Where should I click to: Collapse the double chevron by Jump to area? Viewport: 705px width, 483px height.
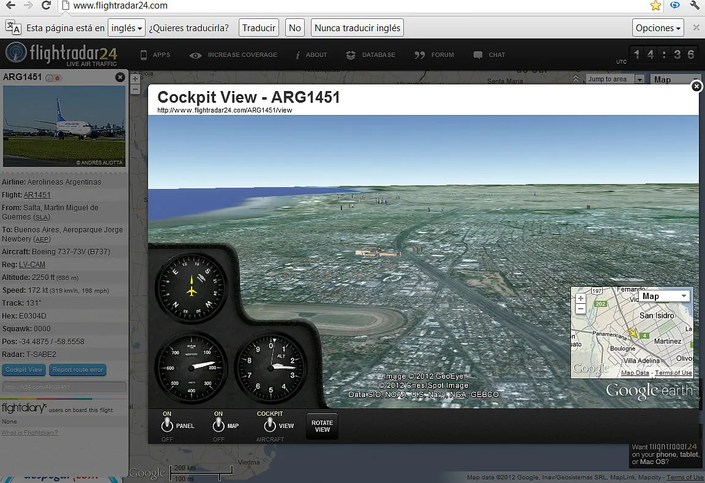(576, 79)
